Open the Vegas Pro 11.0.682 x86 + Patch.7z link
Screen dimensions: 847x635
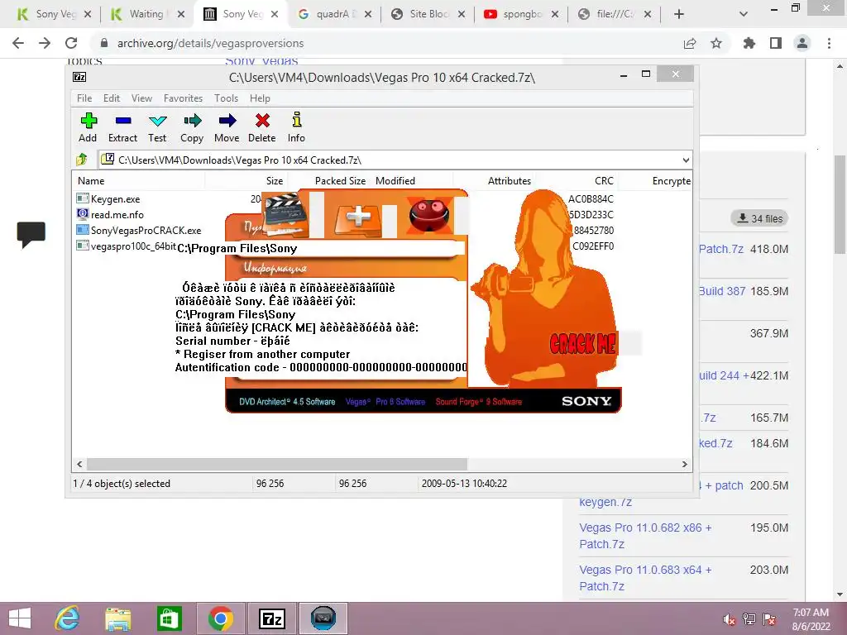645,536
